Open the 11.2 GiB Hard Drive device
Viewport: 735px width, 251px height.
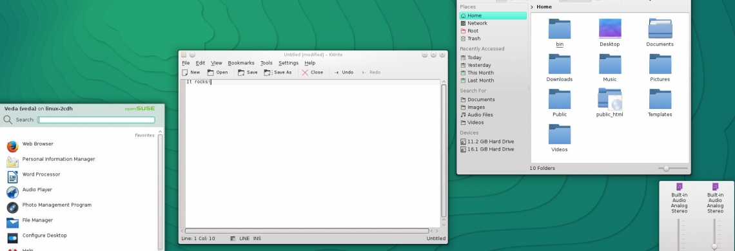pos(493,142)
